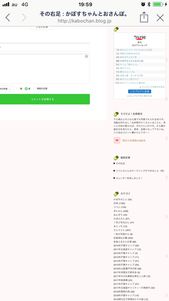Open category かぼすのこと (30)
This screenshot has height=301, width=169.
click(x=123, y=199)
